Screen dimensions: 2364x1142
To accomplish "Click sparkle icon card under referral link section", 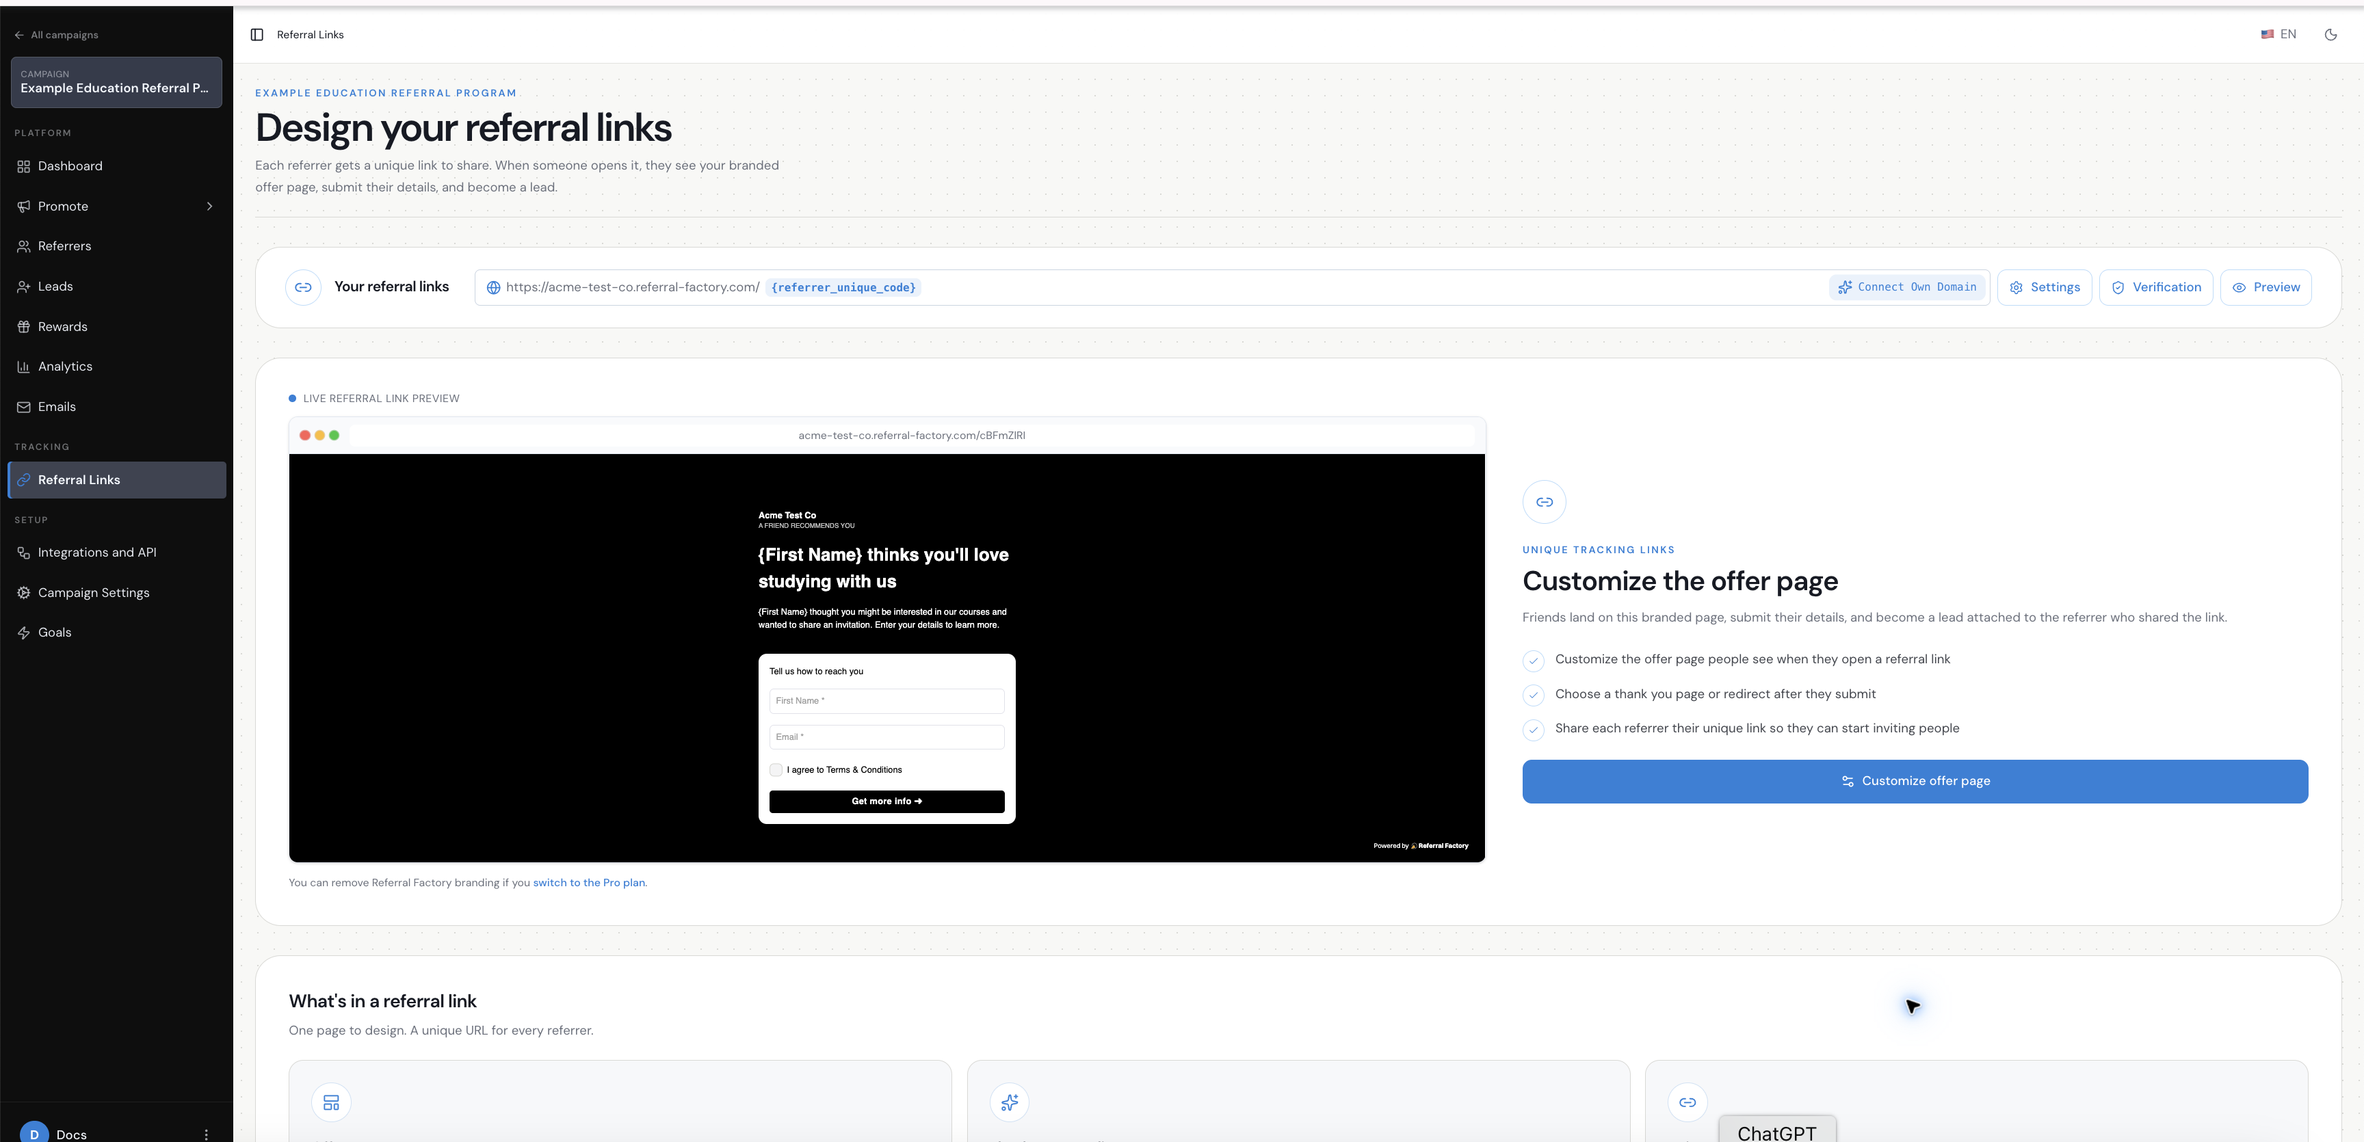I will 1010,1102.
